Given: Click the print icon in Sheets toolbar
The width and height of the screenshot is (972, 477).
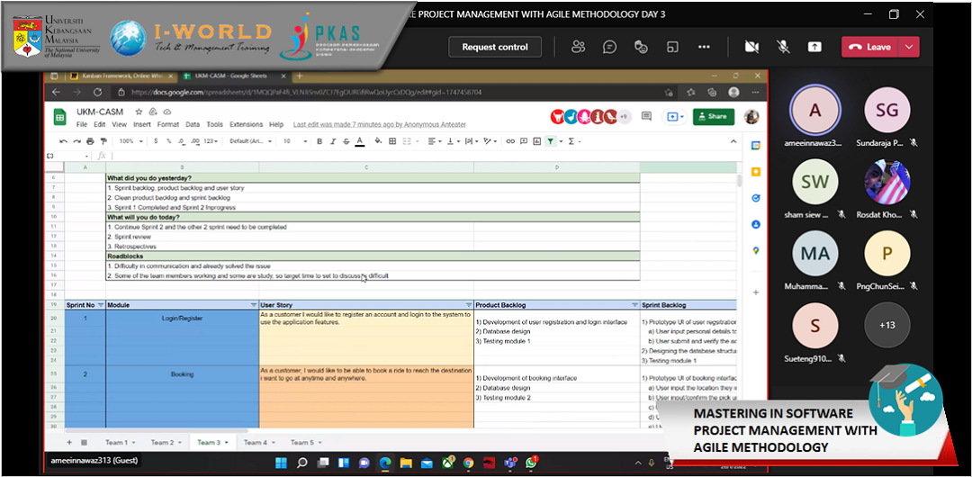Looking at the screenshot, I should pyautogui.click(x=90, y=141).
